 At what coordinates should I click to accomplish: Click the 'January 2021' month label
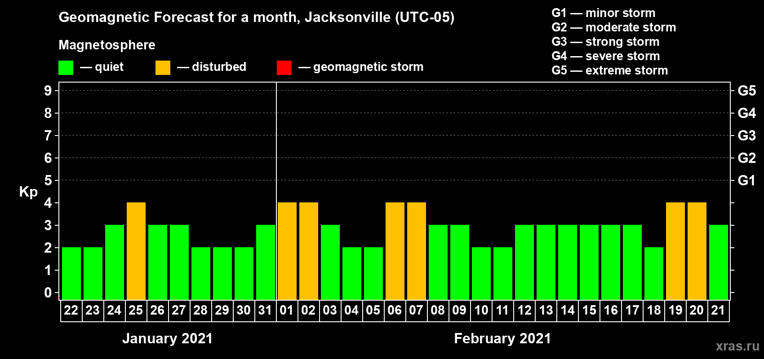pos(167,338)
